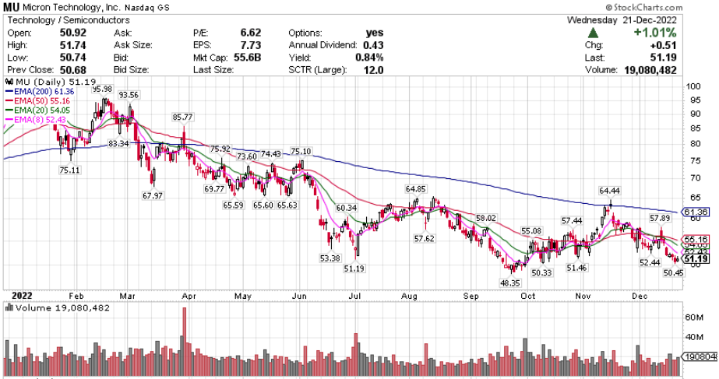Click the tallest red volume bar near April
Image resolution: width=719 pixels, height=379 pixels.
pos(185,342)
